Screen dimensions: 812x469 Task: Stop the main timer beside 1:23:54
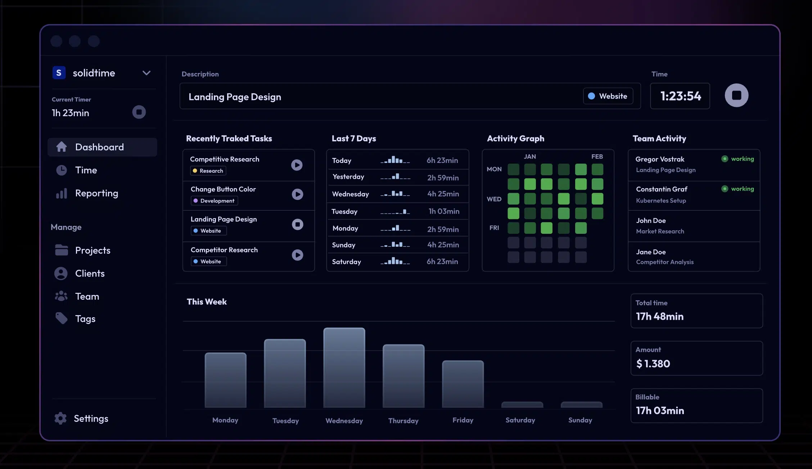click(x=736, y=95)
